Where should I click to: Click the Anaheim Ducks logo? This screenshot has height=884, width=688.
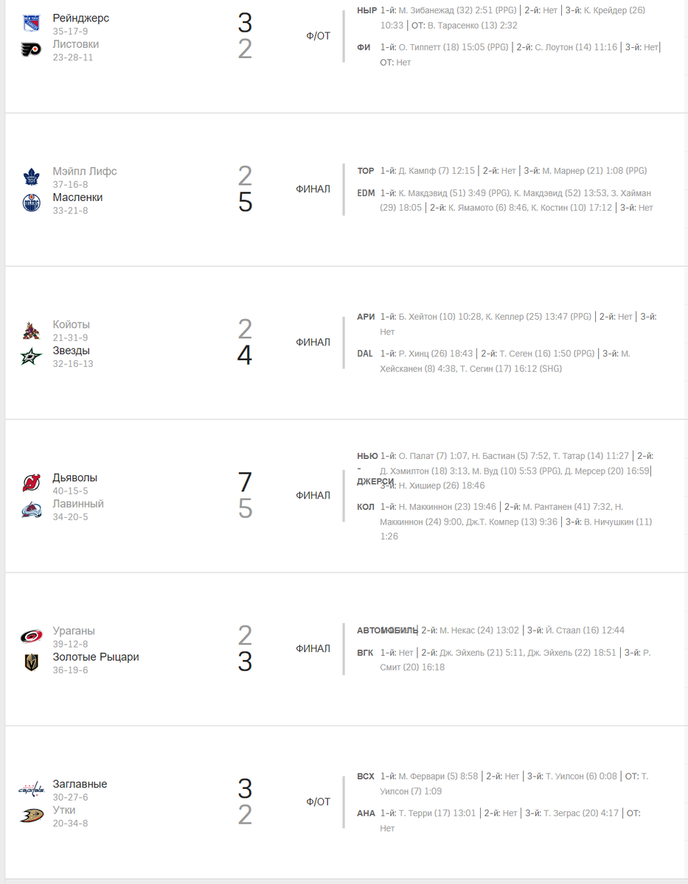pos(31,816)
